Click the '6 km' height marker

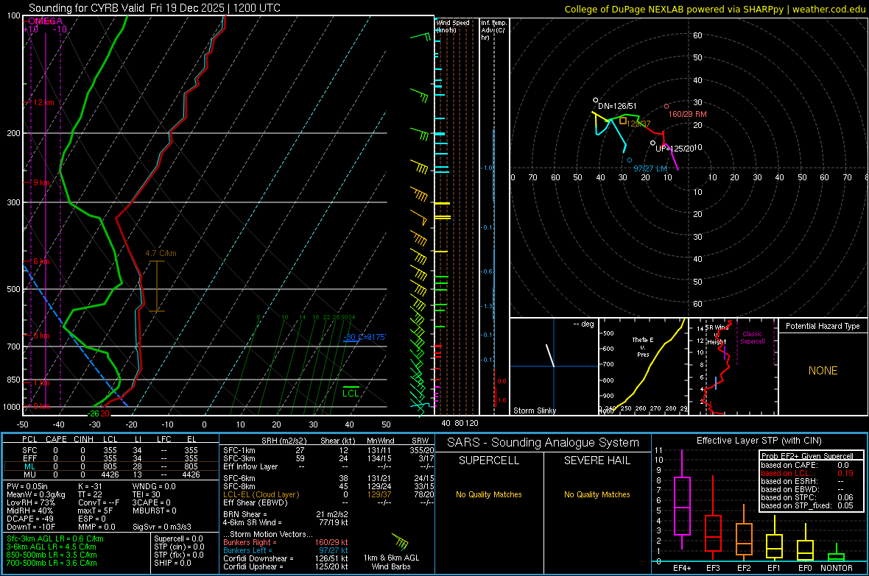[x=41, y=261]
